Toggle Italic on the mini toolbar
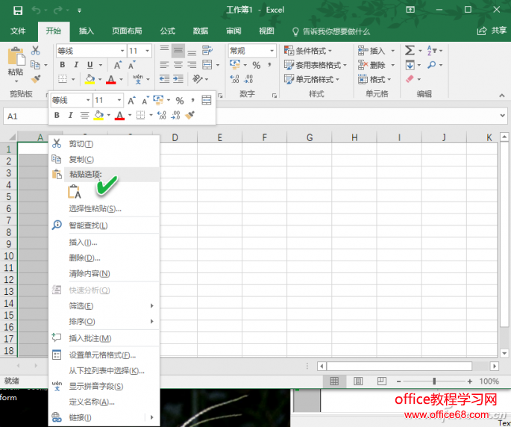Viewport: 511px width, 427px height. [x=70, y=115]
